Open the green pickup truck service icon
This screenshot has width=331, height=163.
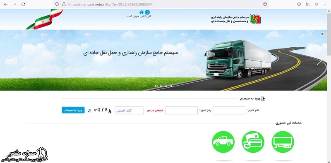click(223, 142)
